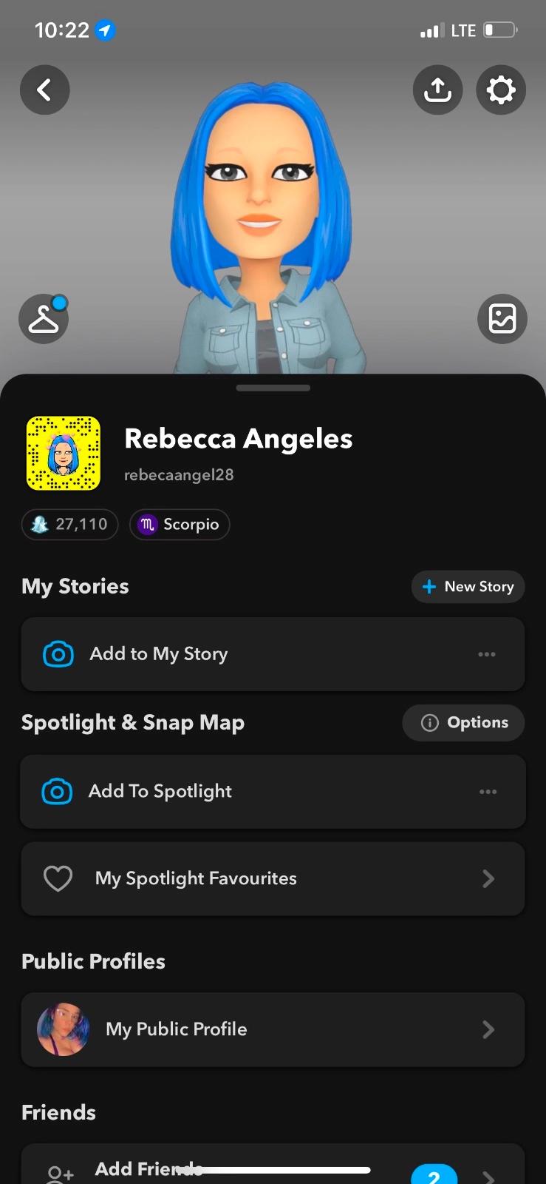Expand My Public Profile chevron

click(488, 1029)
